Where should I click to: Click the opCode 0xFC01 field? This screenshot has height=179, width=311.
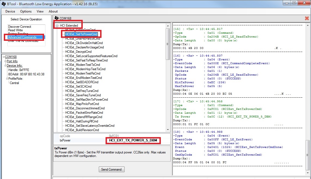(x=114, y=136)
